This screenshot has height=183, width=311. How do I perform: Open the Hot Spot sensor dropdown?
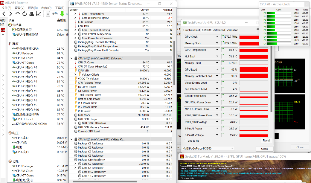[x=217, y=56]
